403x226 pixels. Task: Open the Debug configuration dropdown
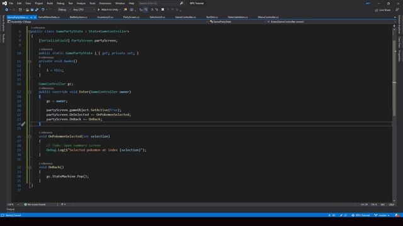(x=64, y=10)
